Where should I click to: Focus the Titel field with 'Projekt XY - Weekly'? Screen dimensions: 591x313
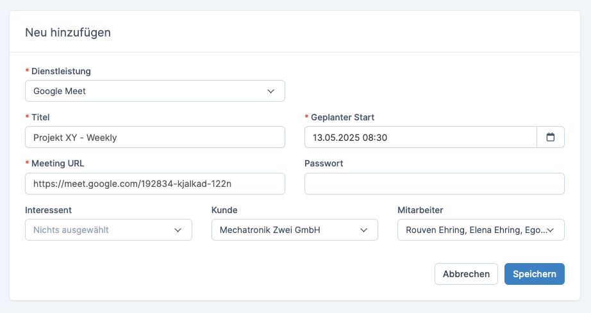(155, 138)
